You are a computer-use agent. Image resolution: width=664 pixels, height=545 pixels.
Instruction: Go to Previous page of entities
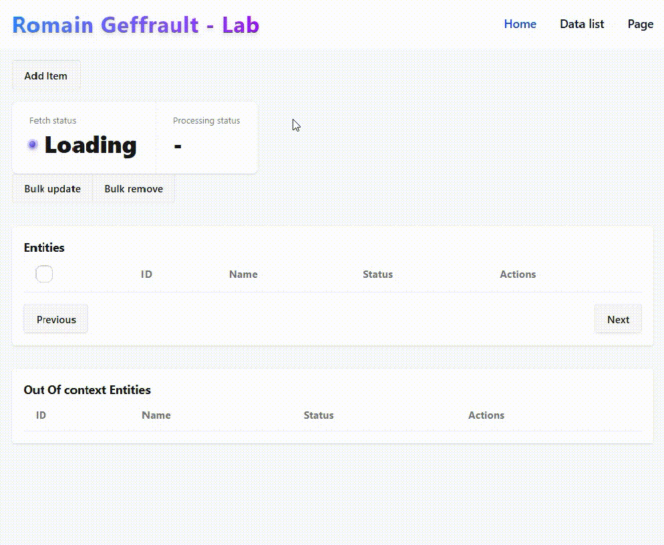[56, 319]
